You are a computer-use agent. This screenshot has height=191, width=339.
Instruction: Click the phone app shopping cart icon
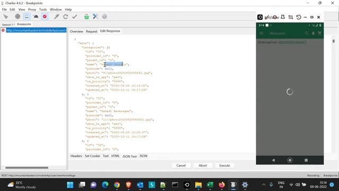coord(319,33)
